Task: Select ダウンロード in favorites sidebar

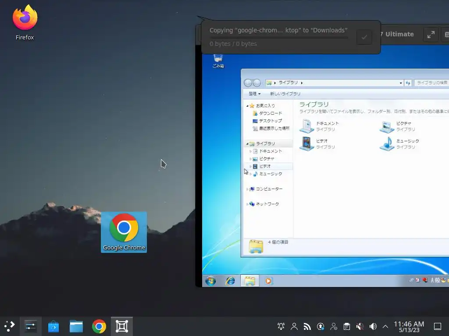Action: [270, 113]
